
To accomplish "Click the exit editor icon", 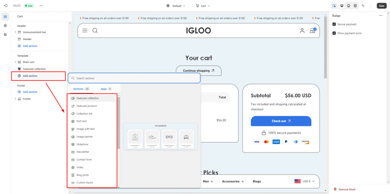I will point(5,6).
